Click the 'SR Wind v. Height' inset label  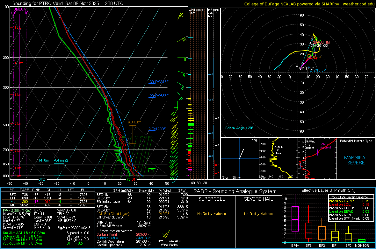point(310,145)
